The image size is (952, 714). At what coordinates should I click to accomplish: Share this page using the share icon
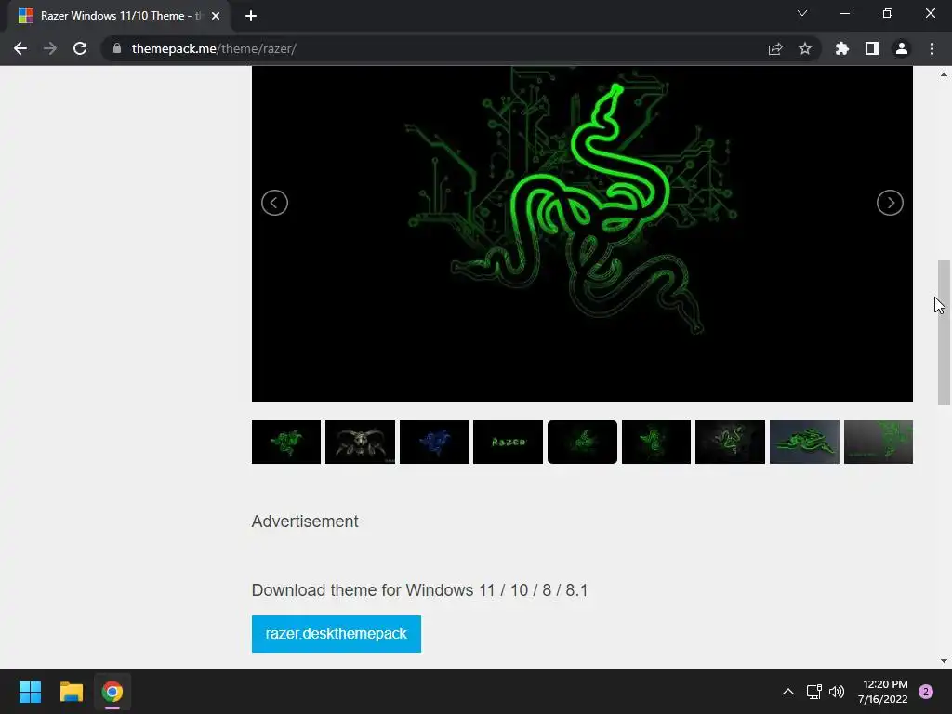coord(775,48)
